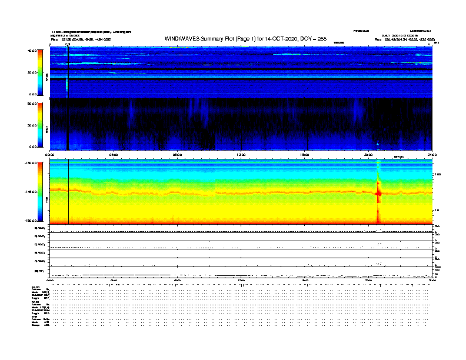This screenshot has width=466, height=360.
Task: Select the TNR panel color scale bar
Action: pyautogui.click(x=40, y=192)
